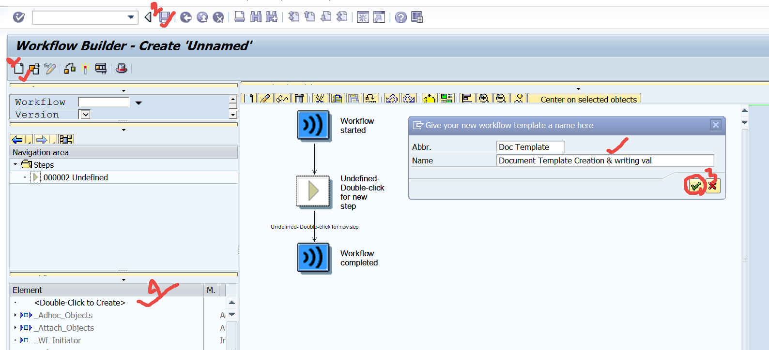Screen dimensions: 769x350
Task: Select the 000002 Undefined step
Action: pos(76,177)
